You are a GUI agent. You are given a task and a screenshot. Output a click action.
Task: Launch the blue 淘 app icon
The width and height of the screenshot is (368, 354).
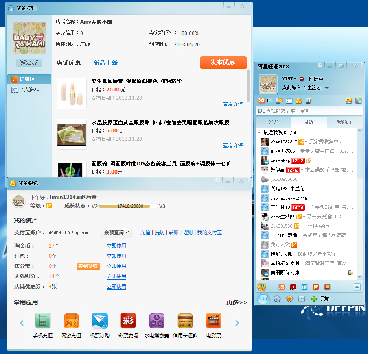coord(304,287)
